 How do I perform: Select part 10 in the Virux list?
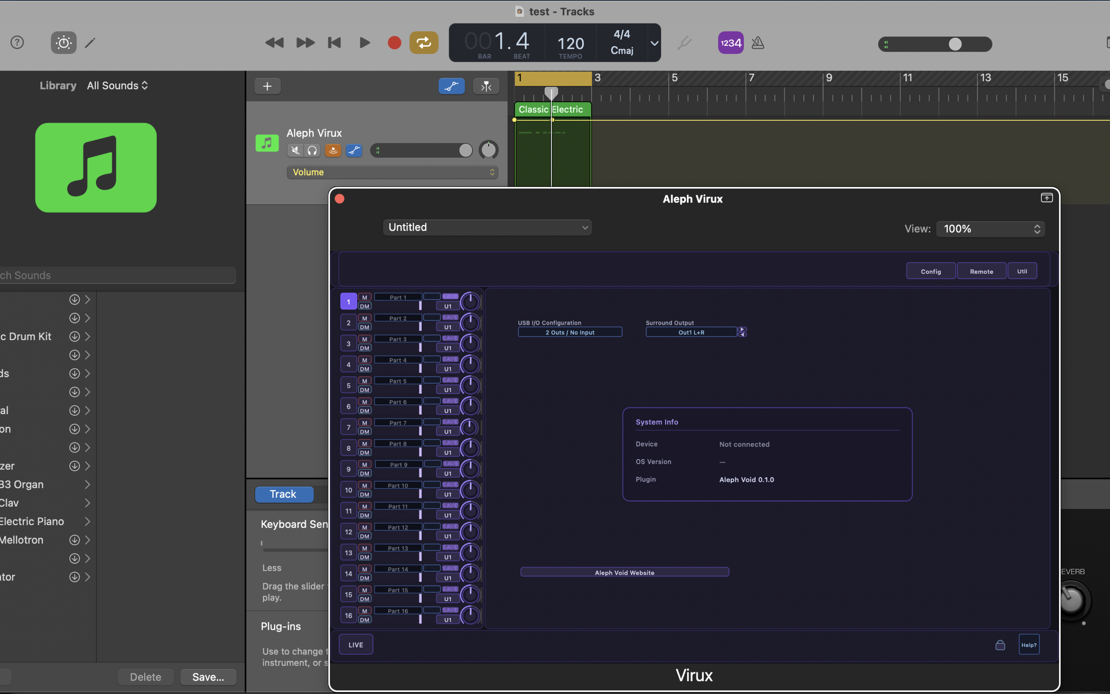click(x=348, y=490)
